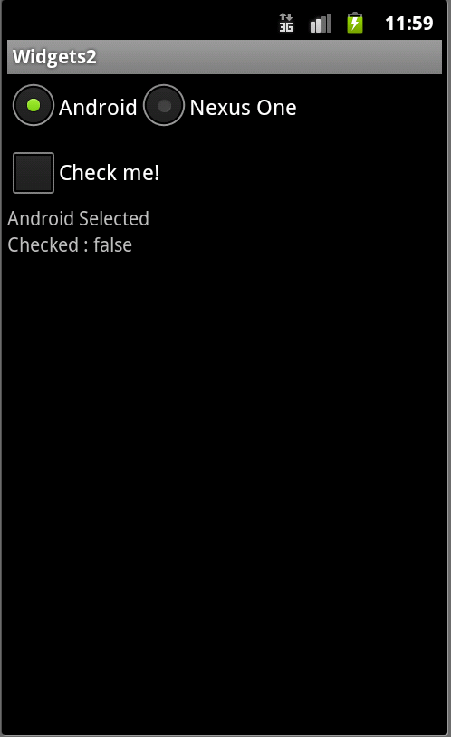Tap the signal strength bars icon
This screenshot has width=451, height=737.
click(321, 23)
